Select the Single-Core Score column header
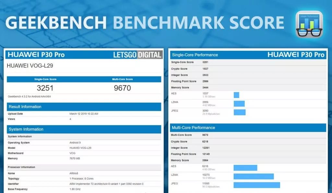332x193 pixels. [46, 79]
